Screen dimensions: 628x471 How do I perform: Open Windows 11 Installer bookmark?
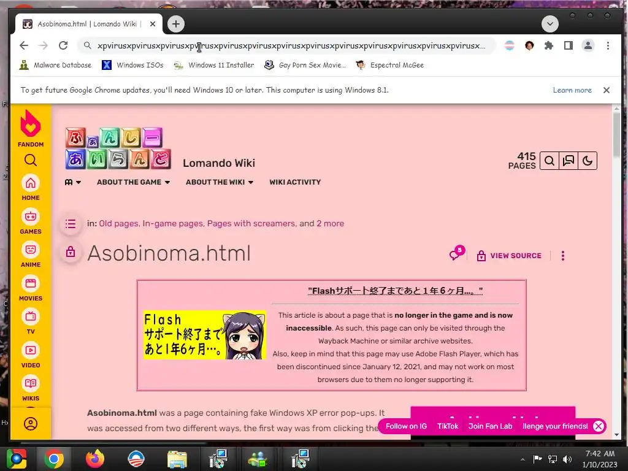pyautogui.click(x=213, y=65)
